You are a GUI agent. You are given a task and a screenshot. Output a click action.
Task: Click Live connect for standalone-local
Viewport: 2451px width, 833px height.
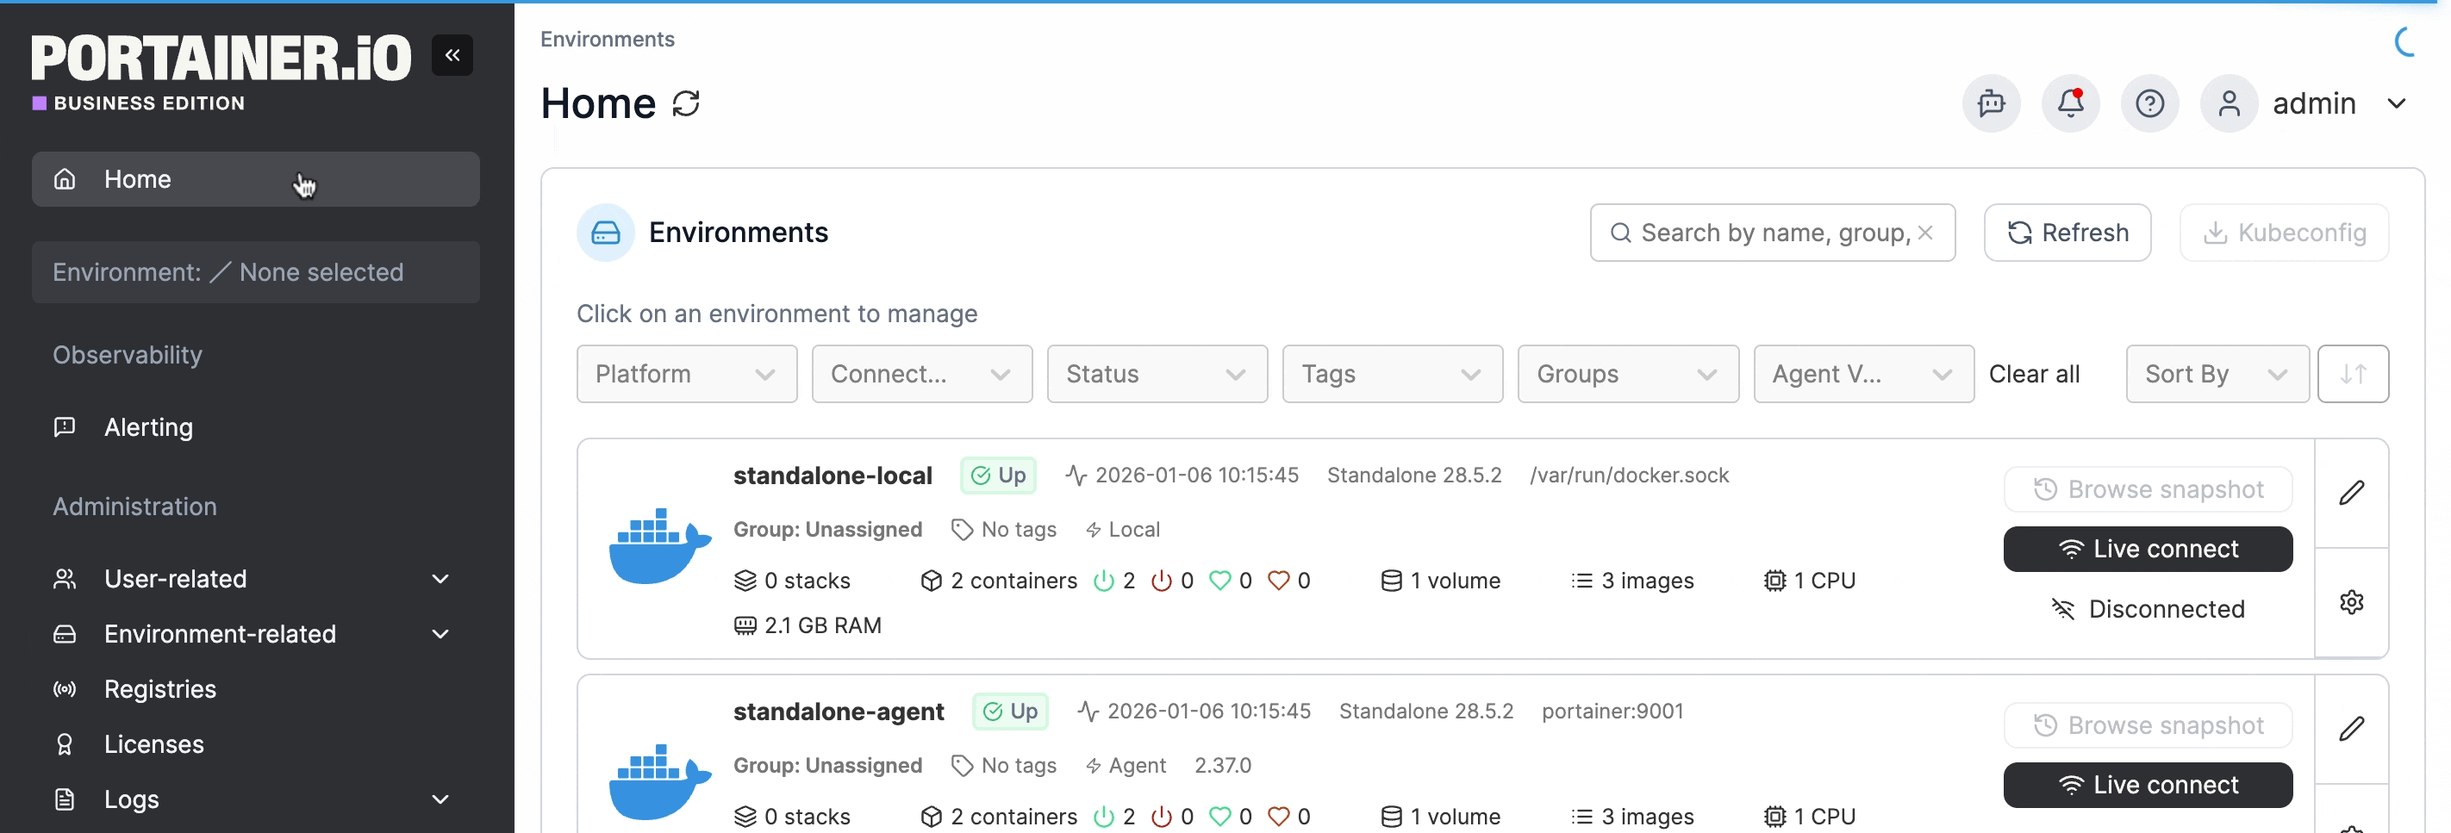[x=2147, y=550]
